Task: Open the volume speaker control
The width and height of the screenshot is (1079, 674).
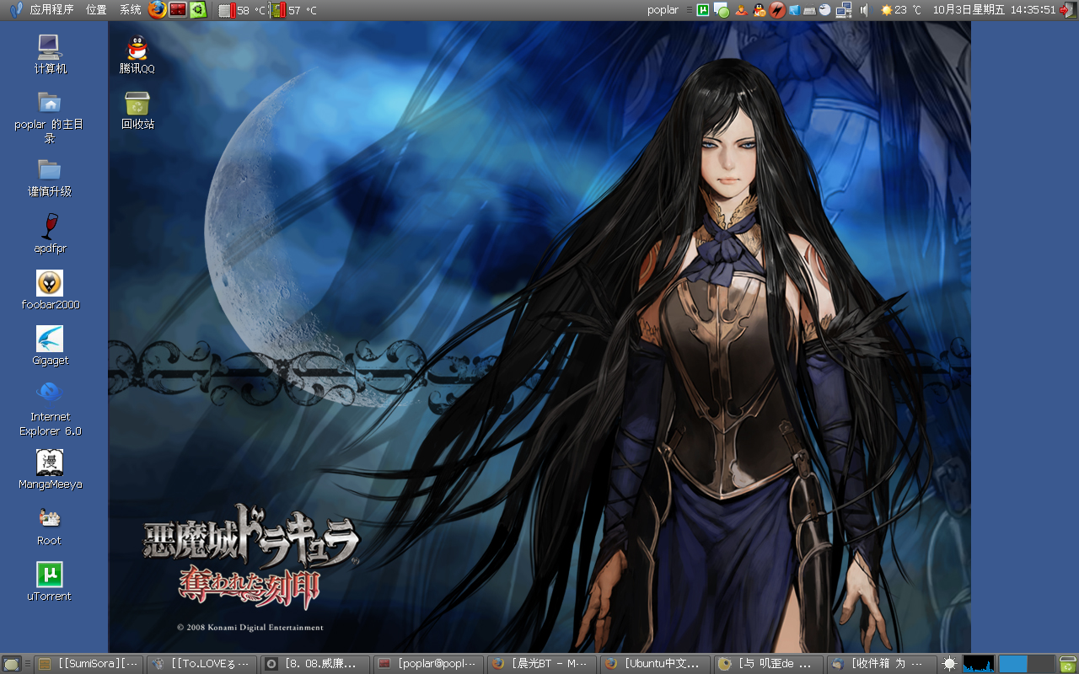Action: click(x=864, y=10)
